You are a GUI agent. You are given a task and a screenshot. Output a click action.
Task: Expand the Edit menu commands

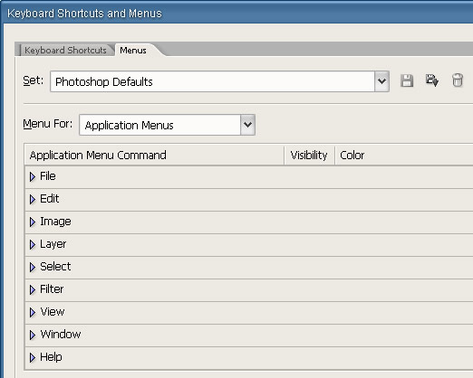click(x=33, y=199)
